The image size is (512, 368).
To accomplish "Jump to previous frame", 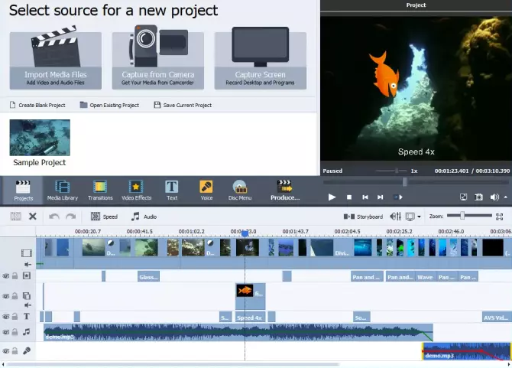I will (365, 197).
